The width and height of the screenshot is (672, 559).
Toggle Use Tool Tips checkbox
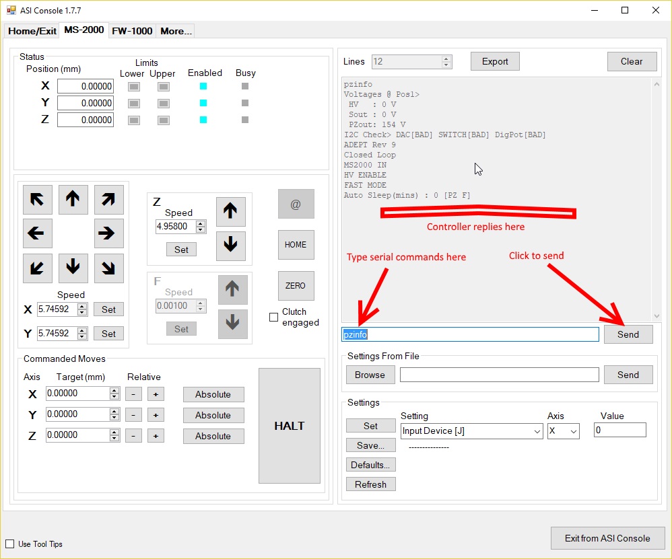pos(9,544)
